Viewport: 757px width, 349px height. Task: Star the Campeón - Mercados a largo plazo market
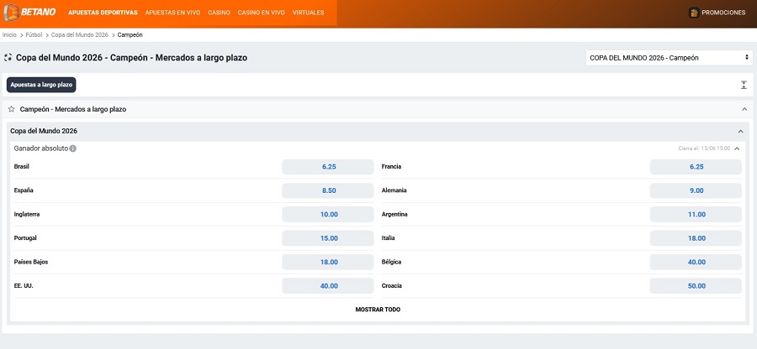[x=11, y=109]
